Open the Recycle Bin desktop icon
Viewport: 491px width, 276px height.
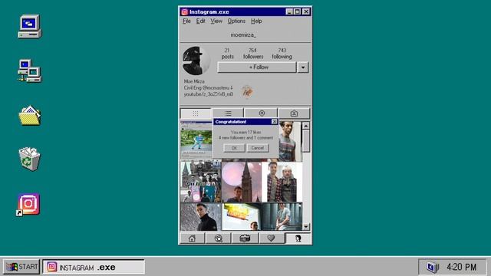(29, 159)
